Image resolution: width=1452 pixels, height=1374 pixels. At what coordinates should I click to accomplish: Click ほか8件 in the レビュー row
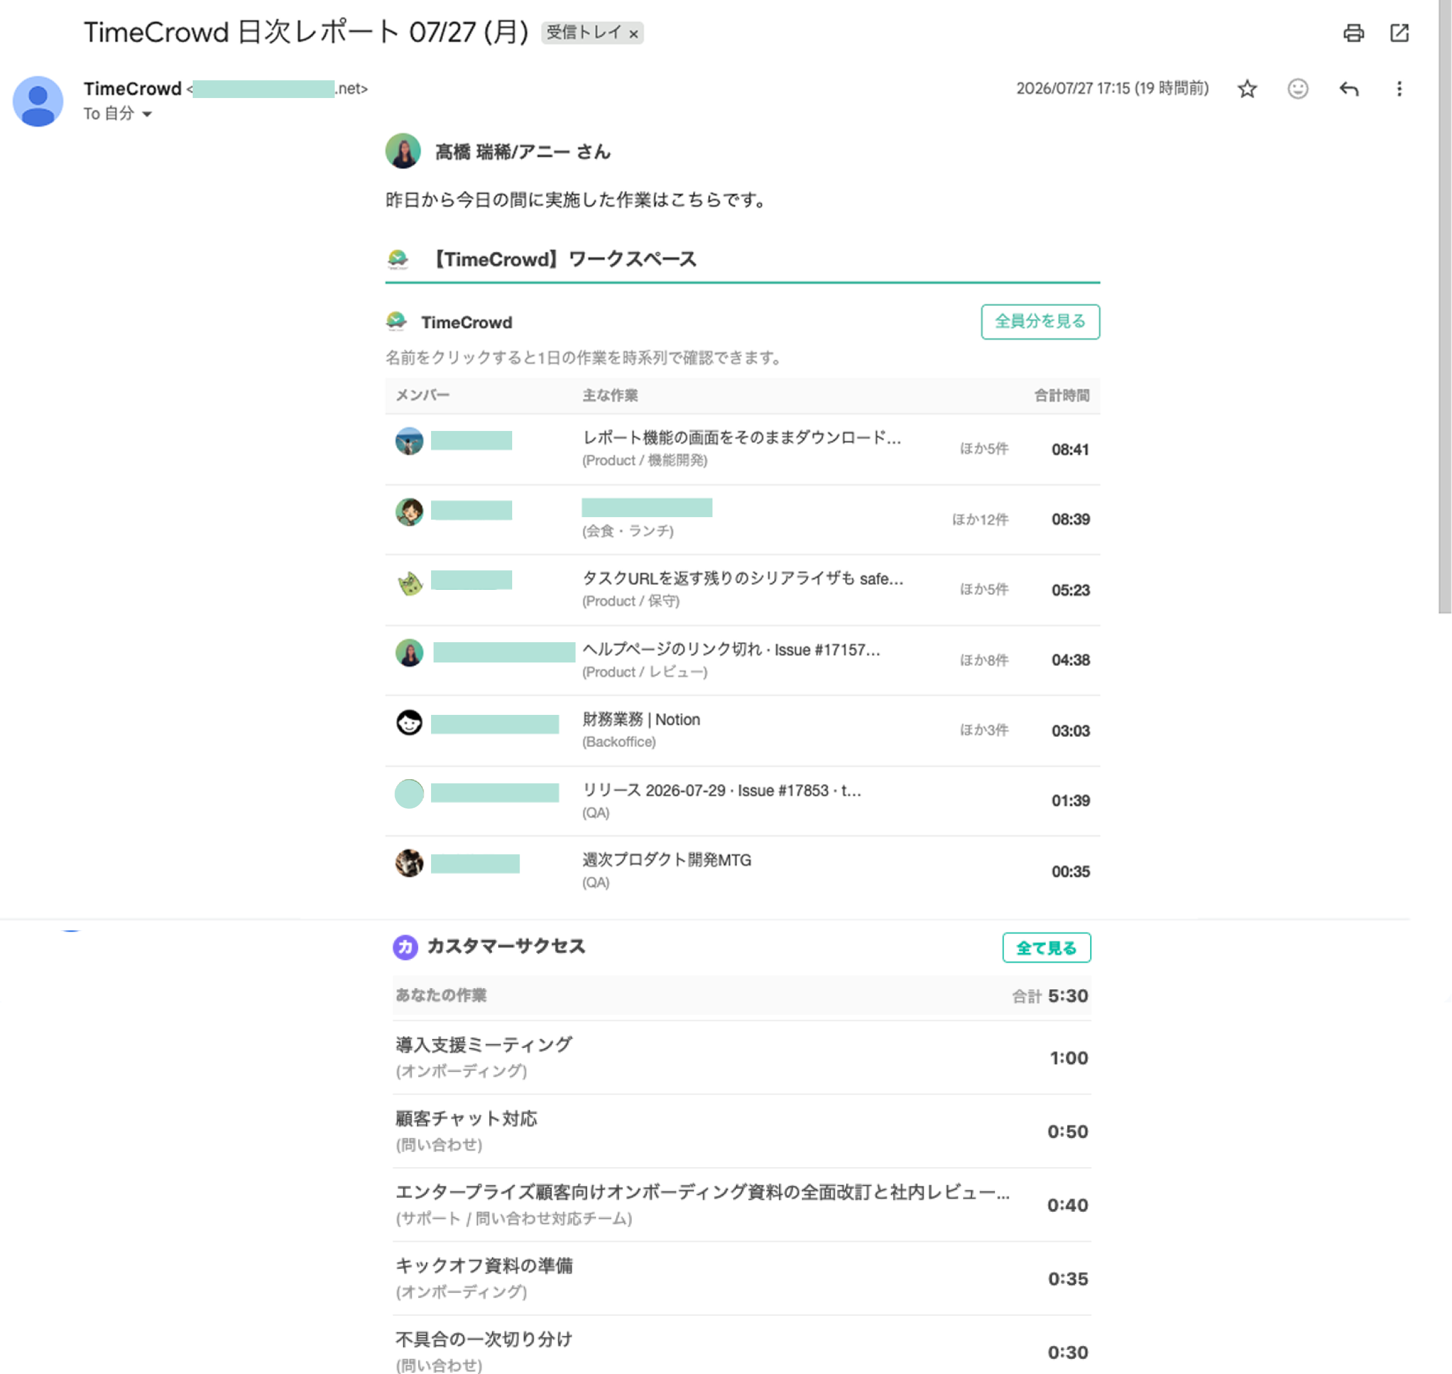pos(984,660)
